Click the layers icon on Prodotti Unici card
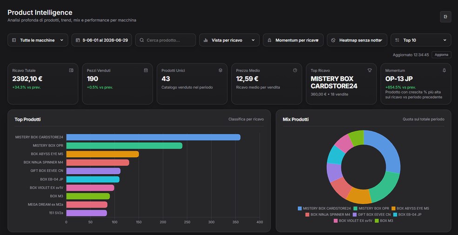The image size is (458, 235). click(221, 70)
